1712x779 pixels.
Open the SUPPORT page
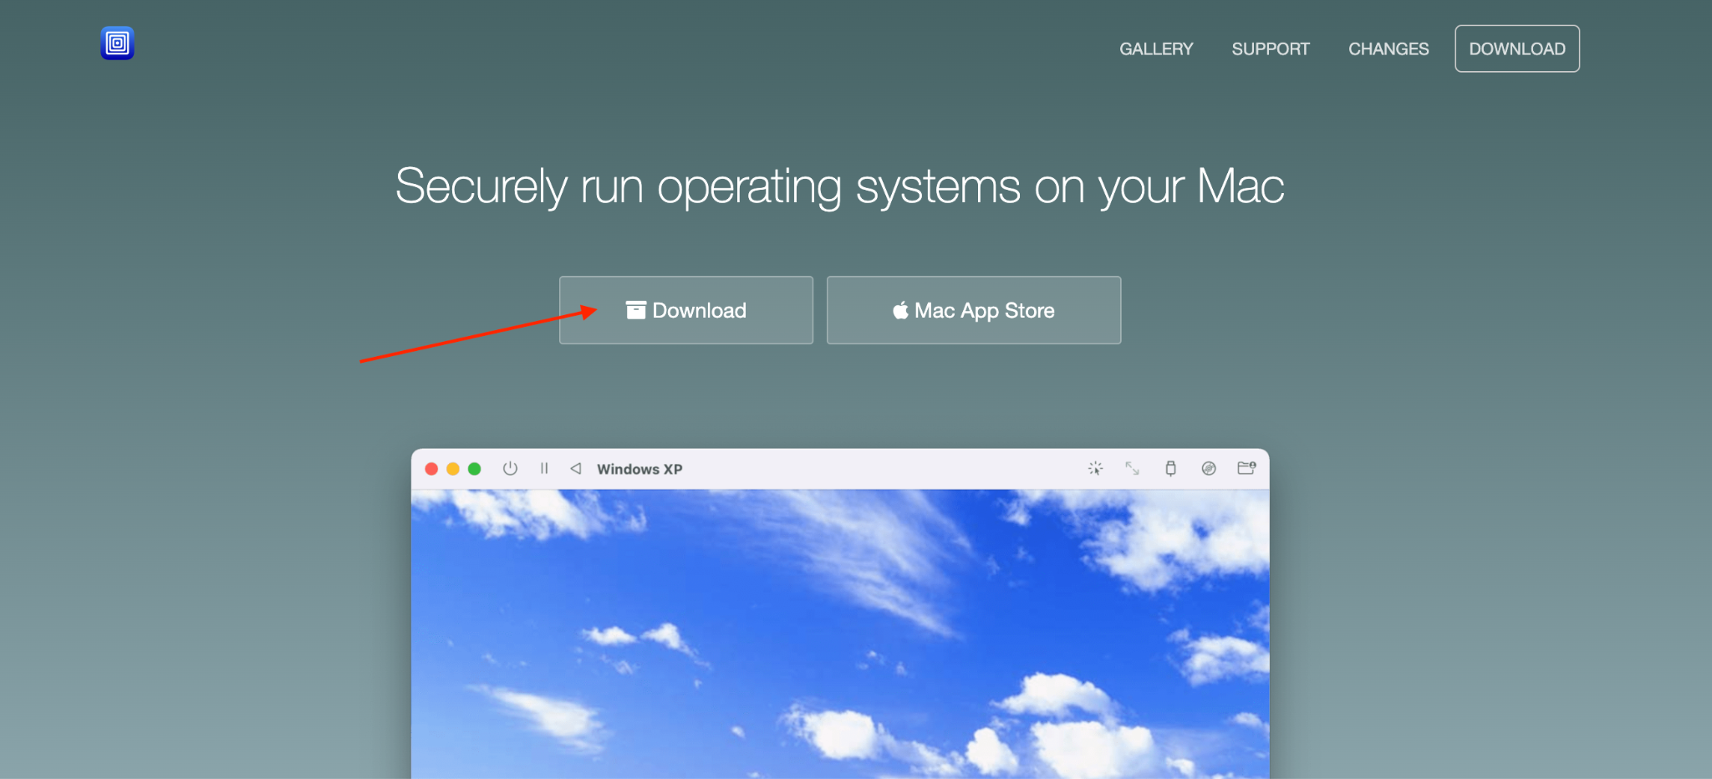[x=1270, y=48]
